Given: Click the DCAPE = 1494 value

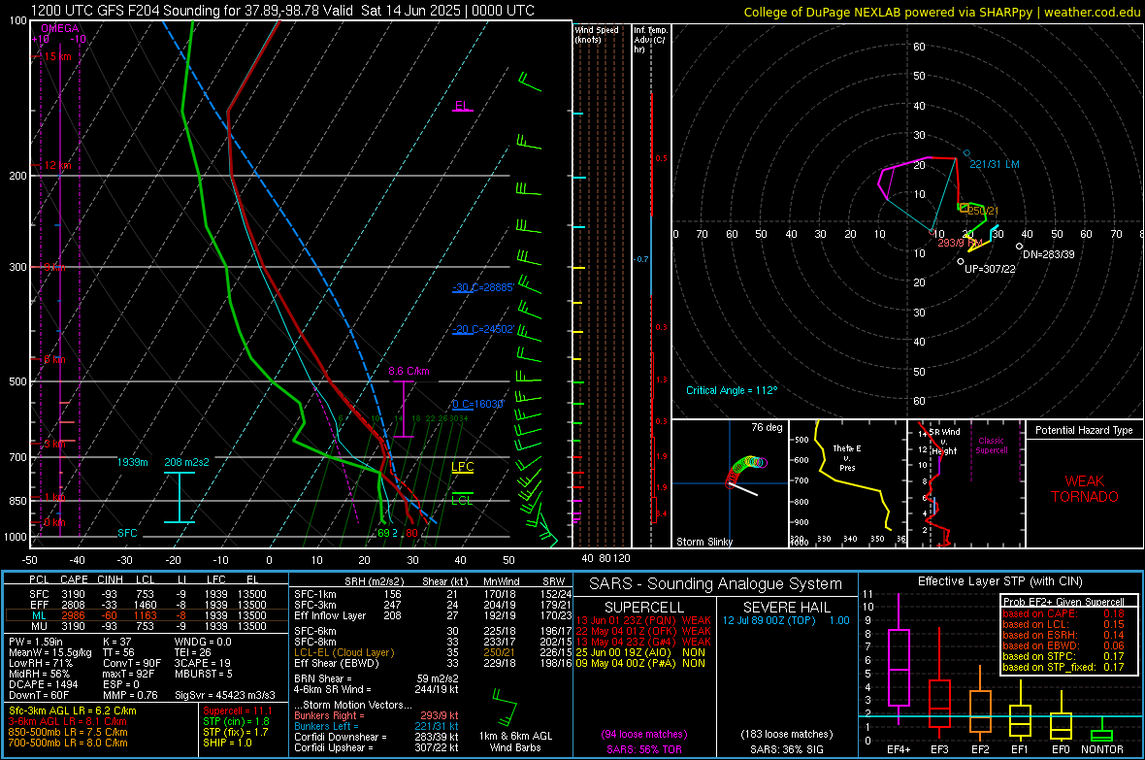Looking at the screenshot, I should click(x=43, y=684).
